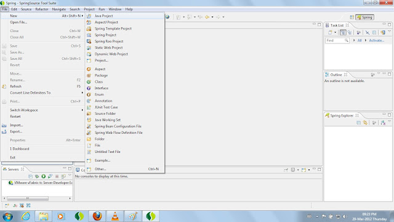Image resolution: width=394 pixels, height=222 pixels.
Task: Click the Spring Project icon
Action: [x=89, y=35]
